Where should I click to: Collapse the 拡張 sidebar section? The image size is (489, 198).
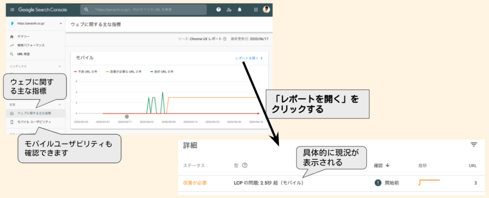[60, 104]
